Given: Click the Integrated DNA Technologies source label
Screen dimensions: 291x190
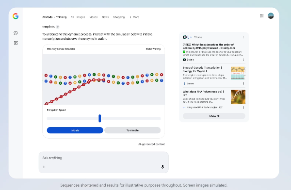Looking at the screenshot, I should [x=203, y=108].
